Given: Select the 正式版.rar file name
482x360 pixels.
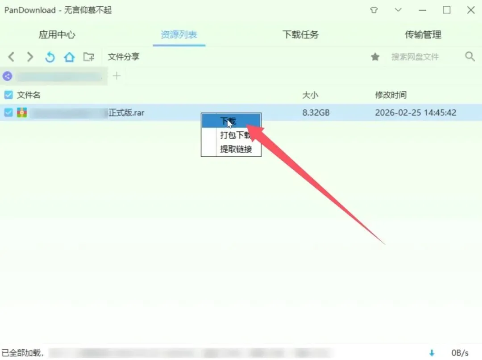Looking at the screenshot, I should [x=126, y=113].
